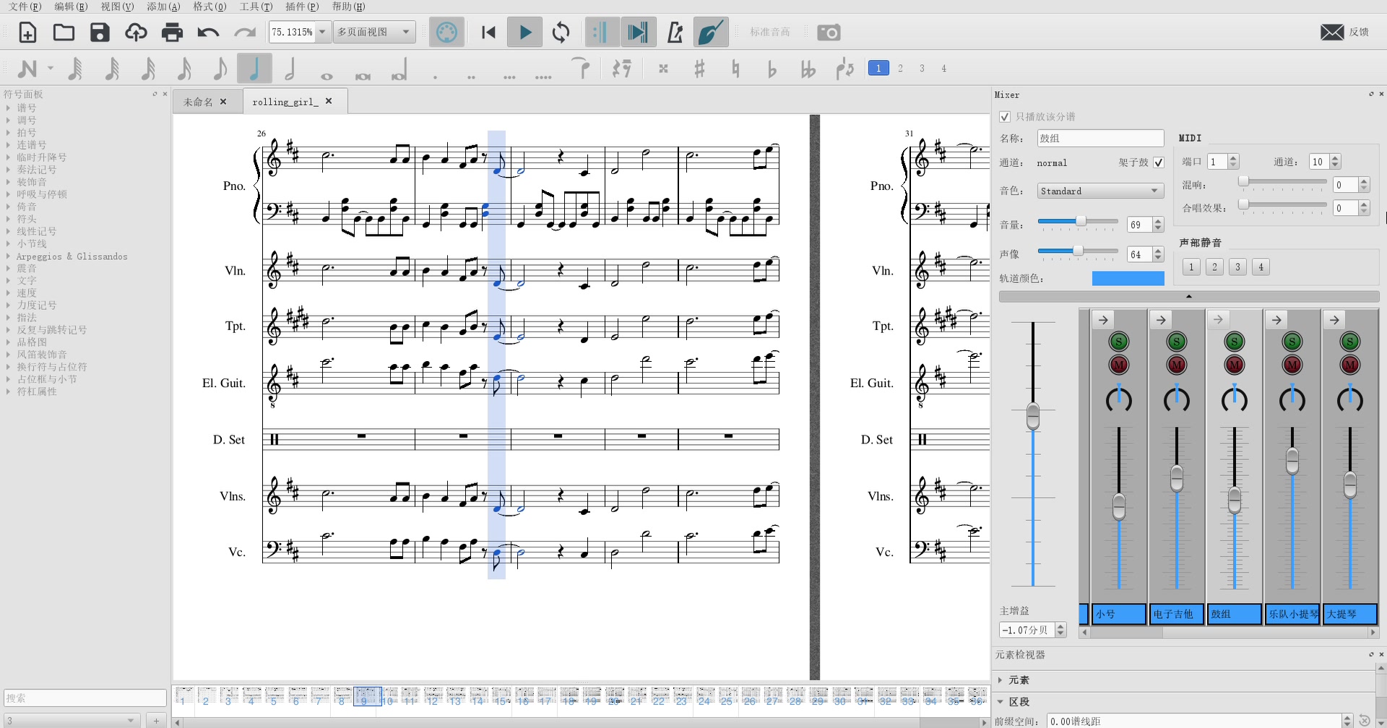Toggle loop playback

click(x=561, y=32)
